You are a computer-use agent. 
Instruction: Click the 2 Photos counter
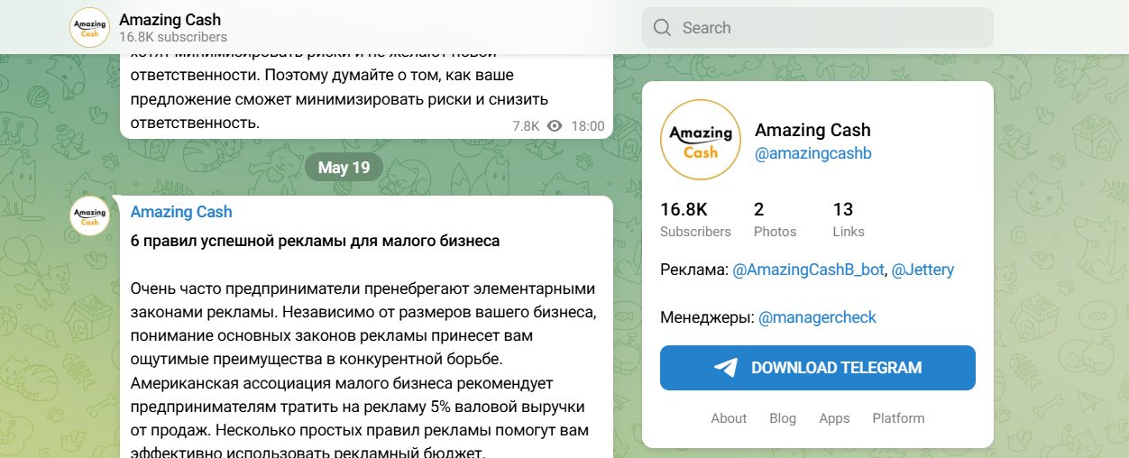[776, 220]
